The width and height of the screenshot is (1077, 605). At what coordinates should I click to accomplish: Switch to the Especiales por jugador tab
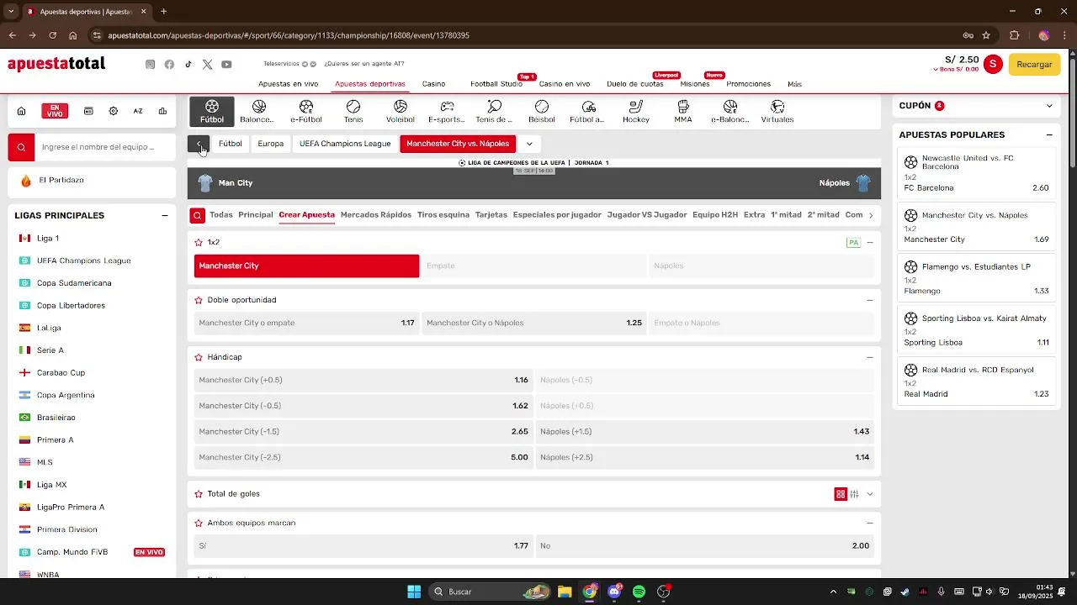coord(557,215)
